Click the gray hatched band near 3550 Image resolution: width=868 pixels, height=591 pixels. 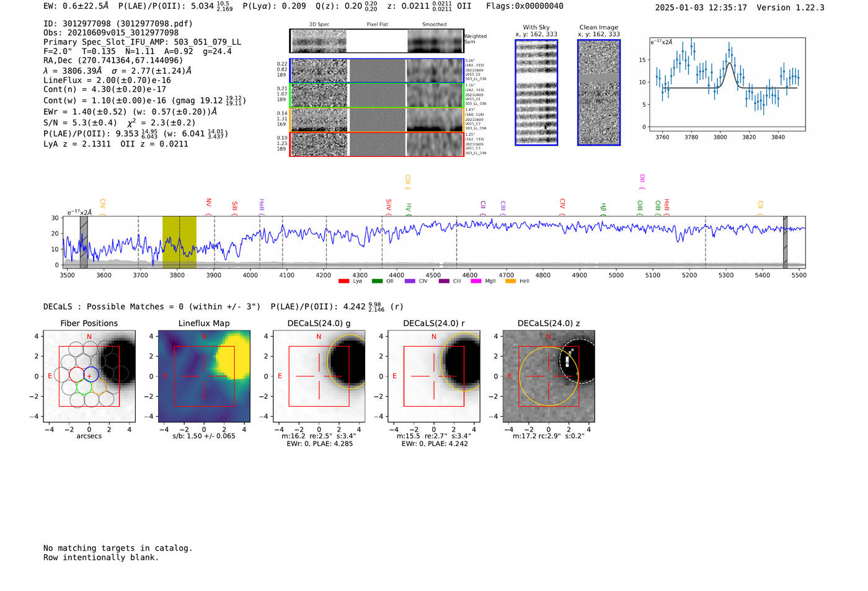pyautogui.click(x=84, y=242)
